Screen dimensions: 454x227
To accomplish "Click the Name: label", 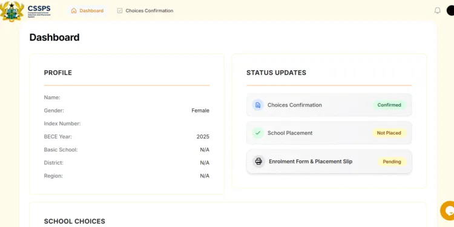I will point(52,97).
